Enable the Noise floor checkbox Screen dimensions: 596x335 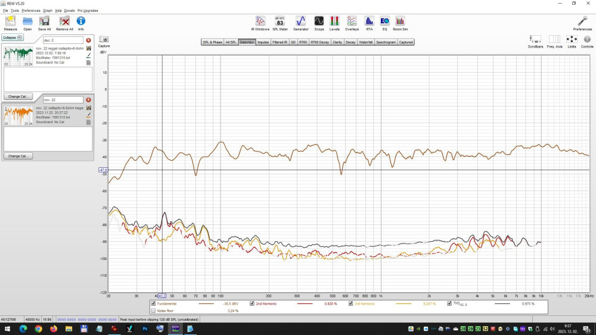[x=154, y=311]
